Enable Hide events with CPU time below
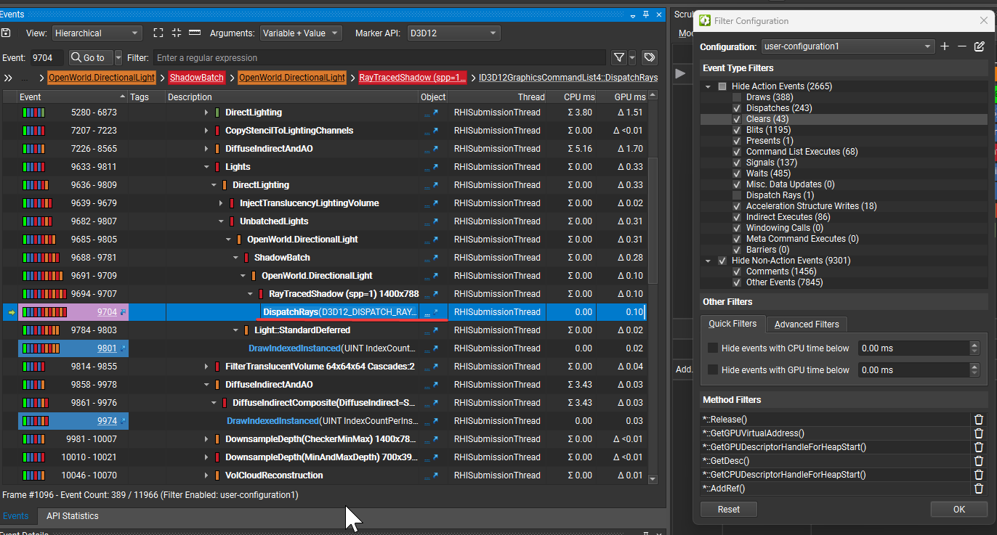This screenshot has width=997, height=535. [x=713, y=348]
